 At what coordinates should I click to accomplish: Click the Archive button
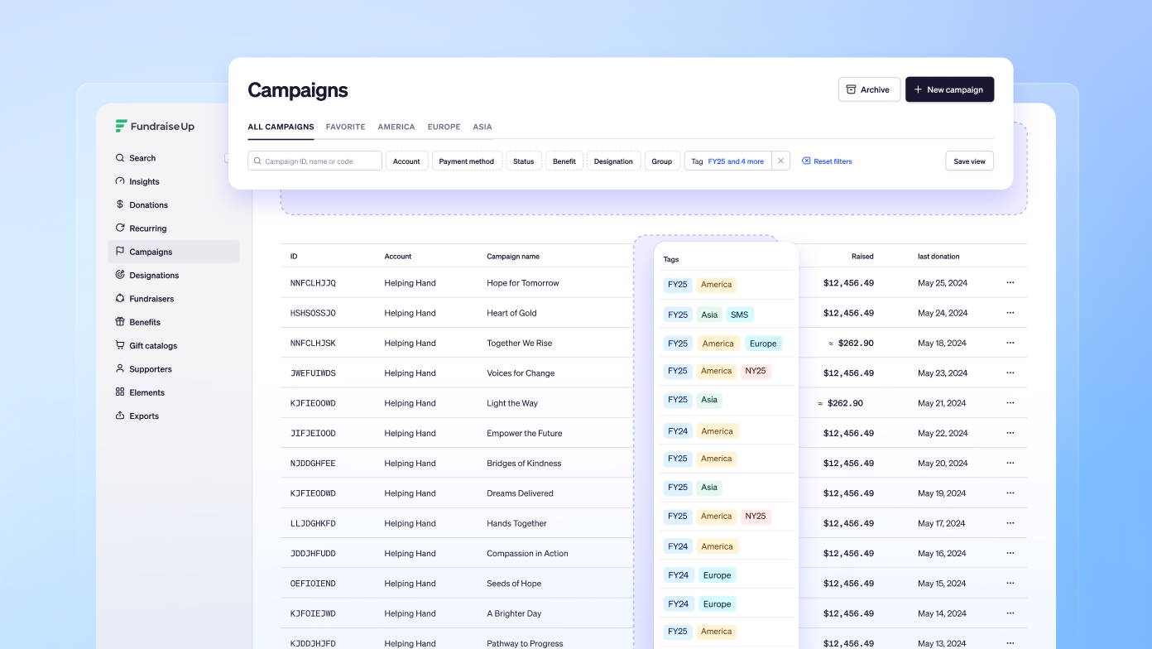pyautogui.click(x=868, y=89)
